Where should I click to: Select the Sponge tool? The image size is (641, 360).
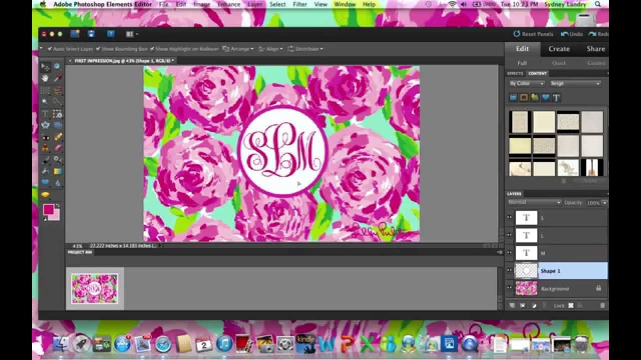[x=45, y=195]
